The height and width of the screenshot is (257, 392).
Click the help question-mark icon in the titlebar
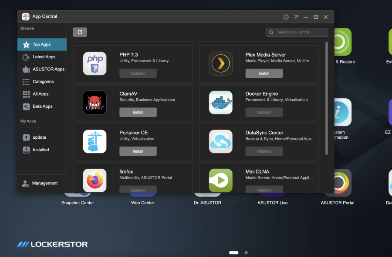296,17
